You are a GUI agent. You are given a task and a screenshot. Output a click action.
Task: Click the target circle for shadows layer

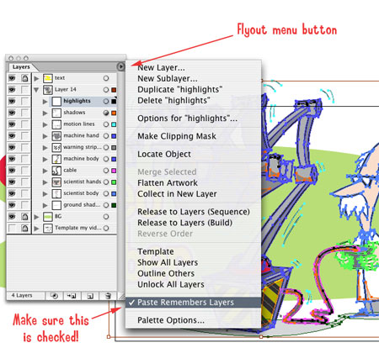[106, 113]
